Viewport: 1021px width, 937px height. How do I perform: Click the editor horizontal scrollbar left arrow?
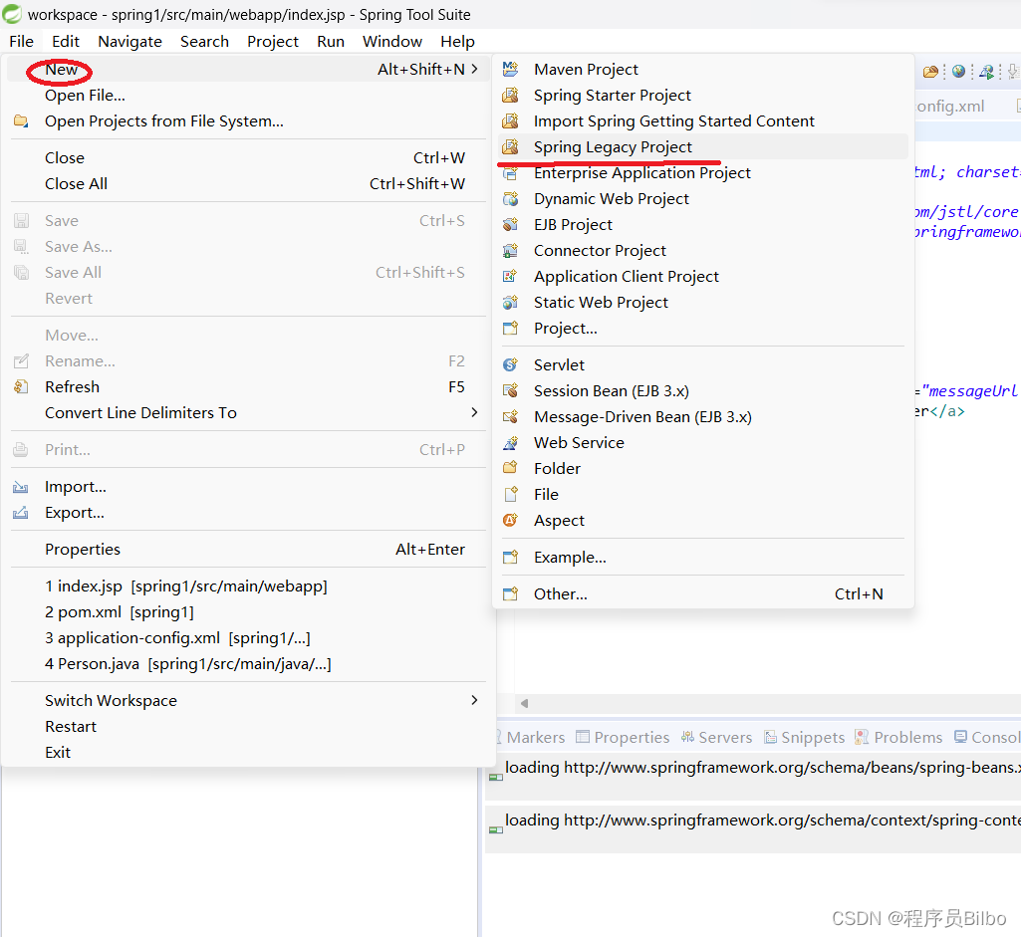(x=525, y=703)
